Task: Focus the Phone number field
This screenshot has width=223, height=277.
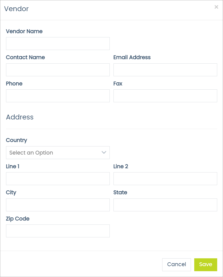Action: coord(58,96)
